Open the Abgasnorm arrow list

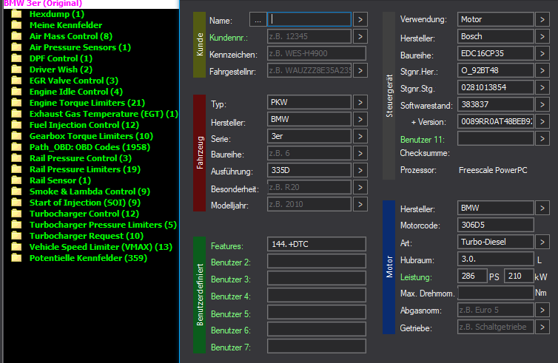click(542, 311)
